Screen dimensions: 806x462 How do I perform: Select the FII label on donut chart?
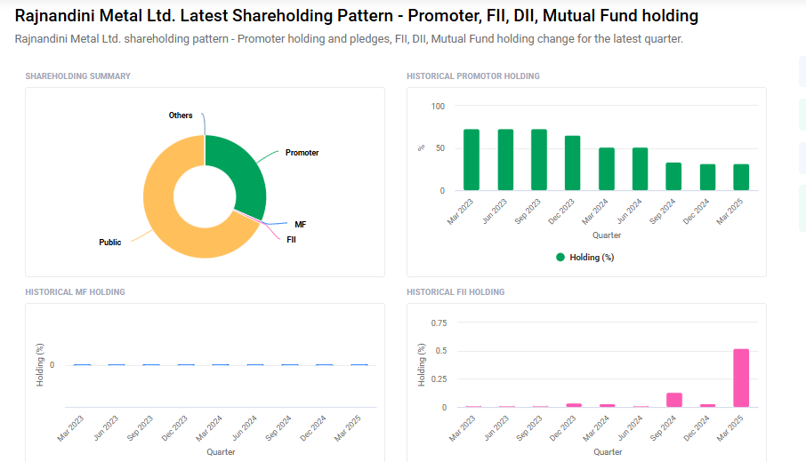[291, 240]
